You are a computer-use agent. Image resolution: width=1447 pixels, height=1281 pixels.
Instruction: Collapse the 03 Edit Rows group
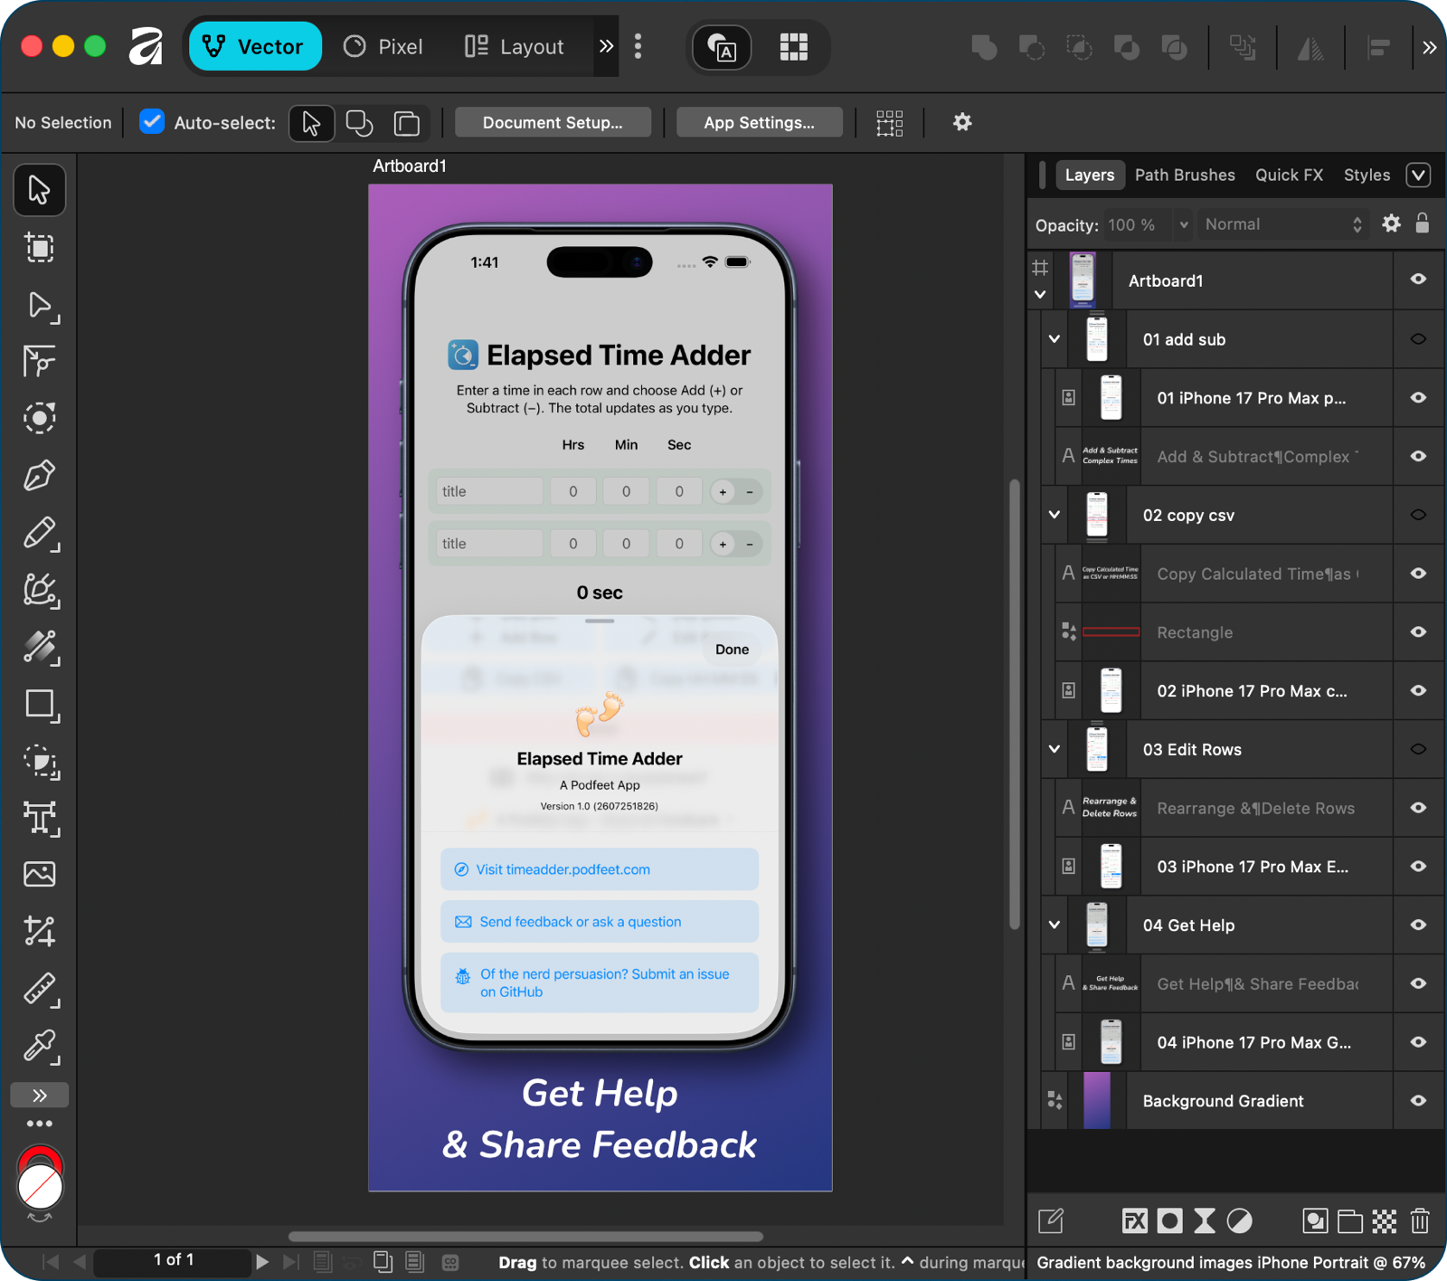pyautogui.click(x=1055, y=749)
